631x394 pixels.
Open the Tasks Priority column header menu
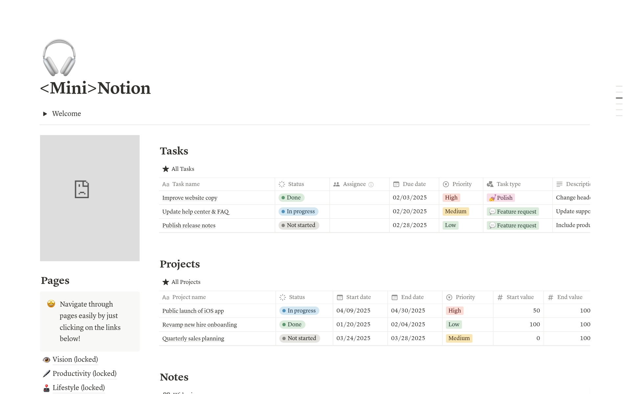(x=461, y=184)
